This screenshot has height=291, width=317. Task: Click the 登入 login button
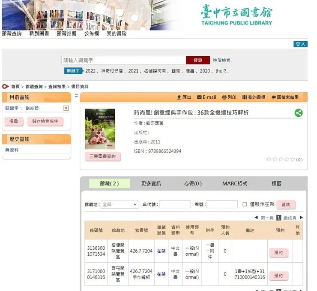coord(300,44)
